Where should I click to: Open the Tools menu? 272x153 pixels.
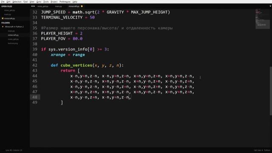[x=46, y=2]
